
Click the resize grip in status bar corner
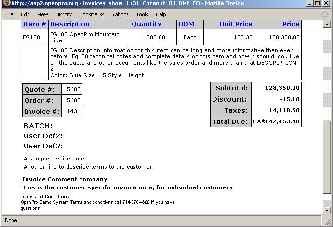329,223
